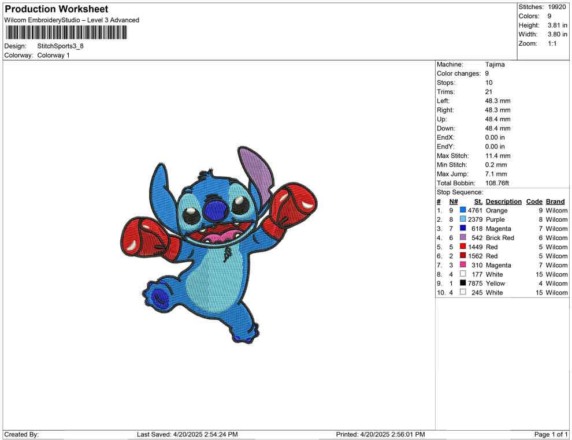Screen dimensions: 572x440
Task: Click the Machine value Tajima
Action: pos(495,65)
